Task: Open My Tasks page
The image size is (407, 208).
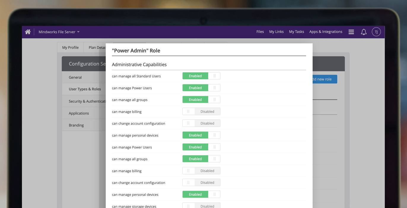Action: point(296,32)
